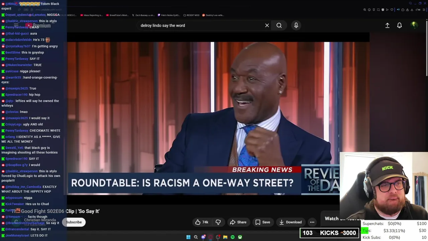428x241 pixels.
Task: Click chat message '@SoapBox-g7y: i would'
Action: tap(21, 165)
